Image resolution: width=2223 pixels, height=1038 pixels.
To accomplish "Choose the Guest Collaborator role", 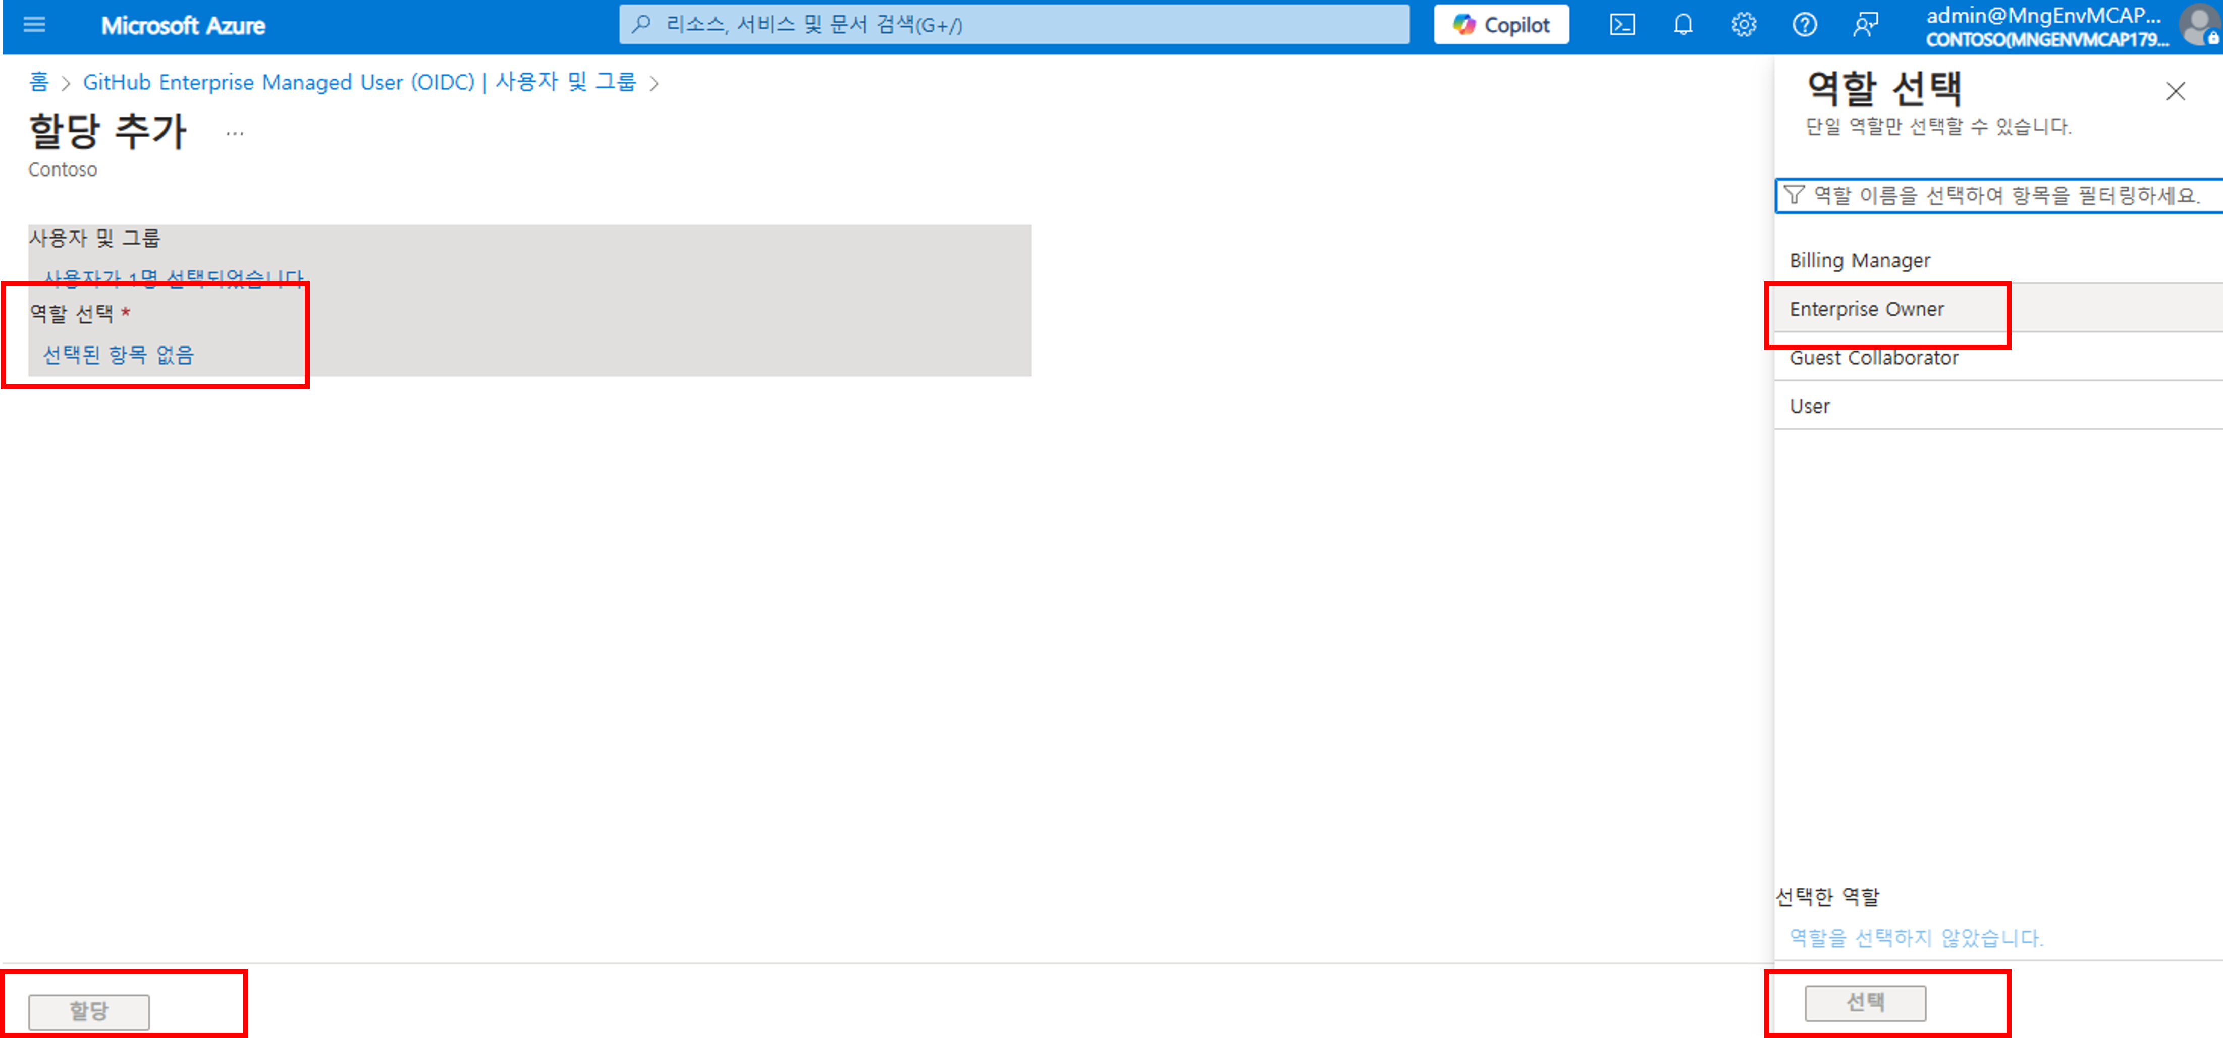I will 1873,358.
